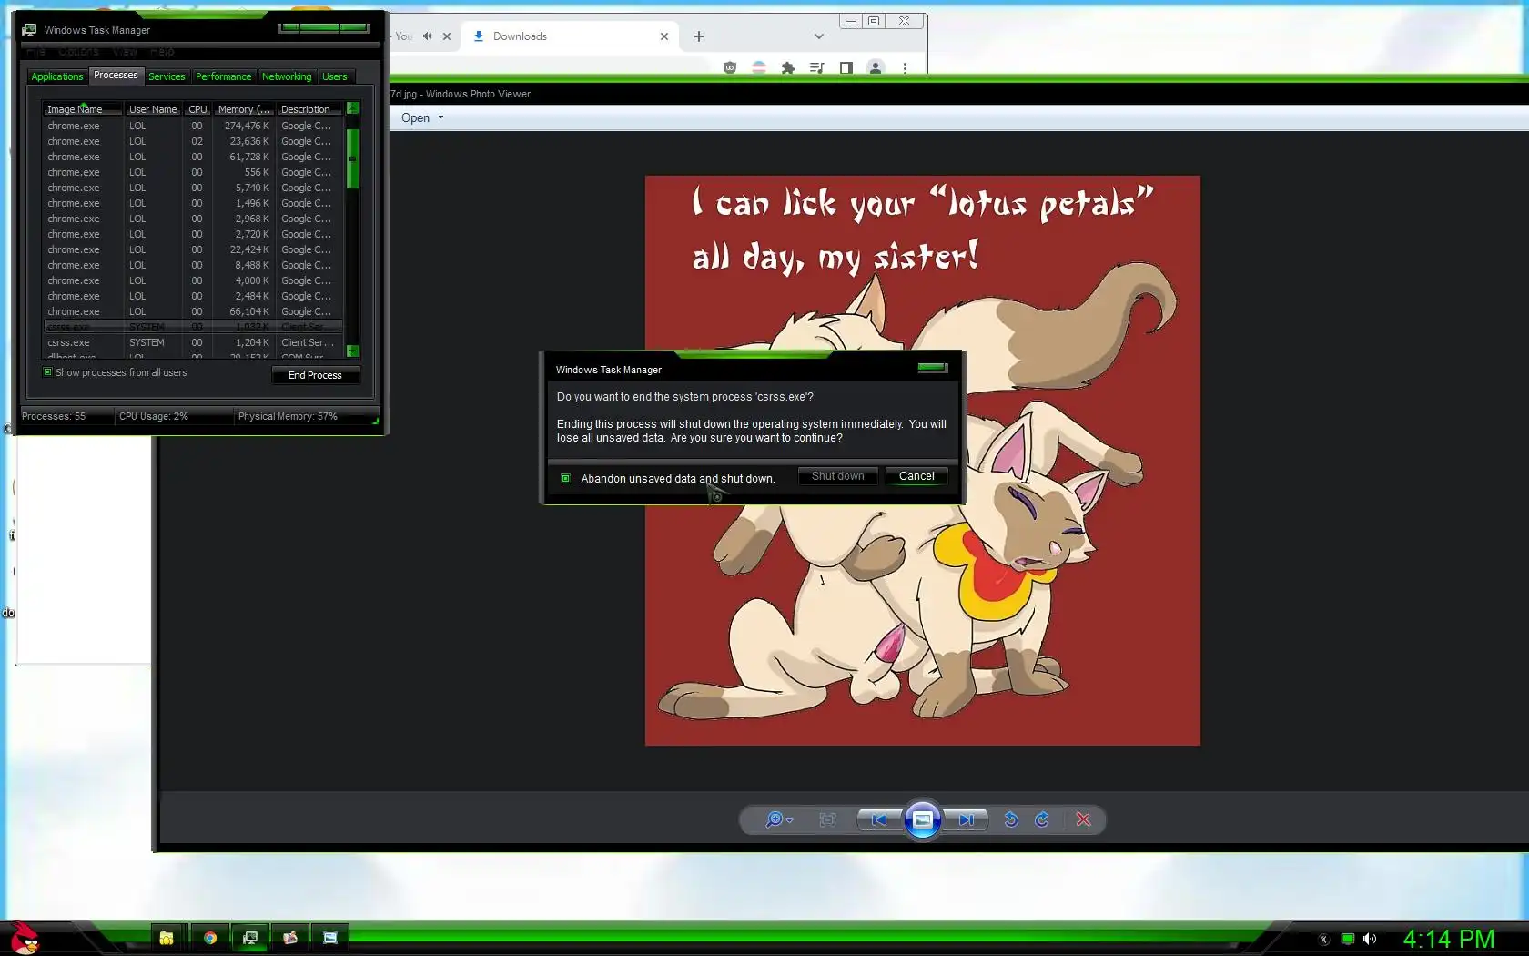Sort processes by Image Name column
The height and width of the screenshot is (956, 1529).
[x=83, y=109]
